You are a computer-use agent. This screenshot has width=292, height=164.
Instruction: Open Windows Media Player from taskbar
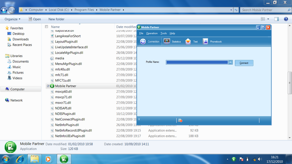click(x=48, y=159)
